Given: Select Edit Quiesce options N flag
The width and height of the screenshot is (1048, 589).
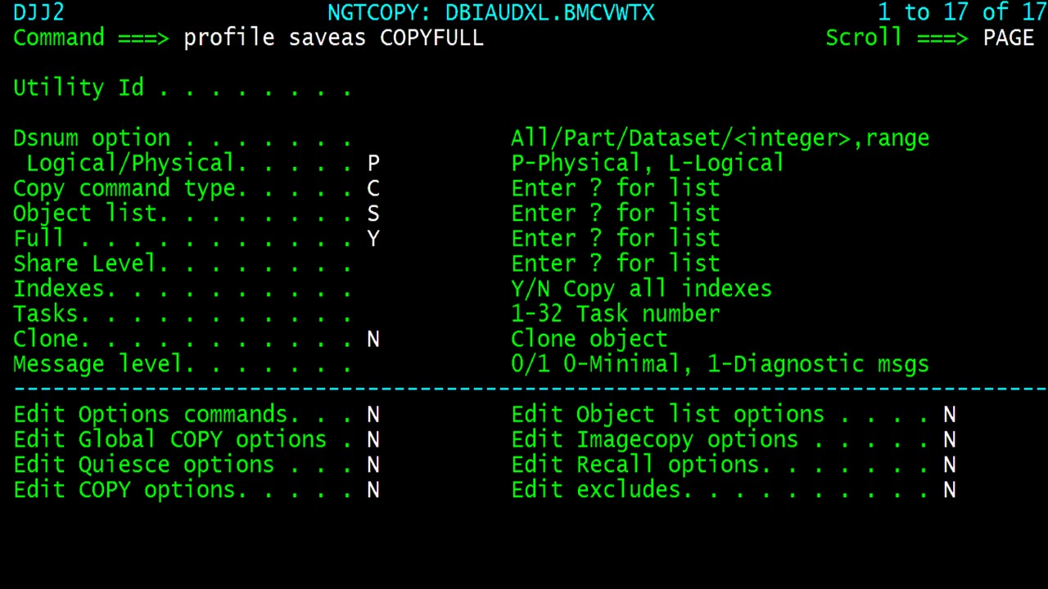Looking at the screenshot, I should [373, 465].
